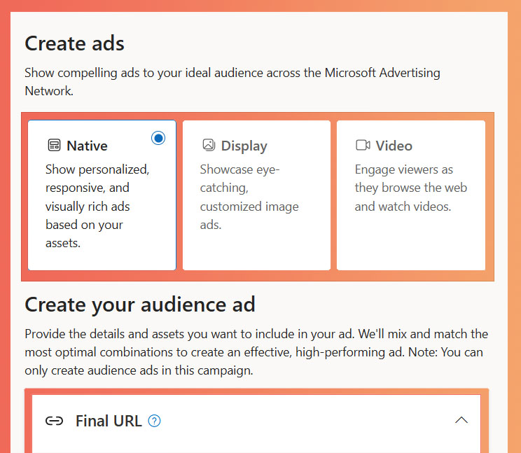This screenshot has width=521, height=453.
Task: Click the Native label text
Action: pyautogui.click(x=87, y=146)
